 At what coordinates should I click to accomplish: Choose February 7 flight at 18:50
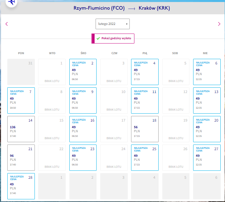(x=21, y=100)
